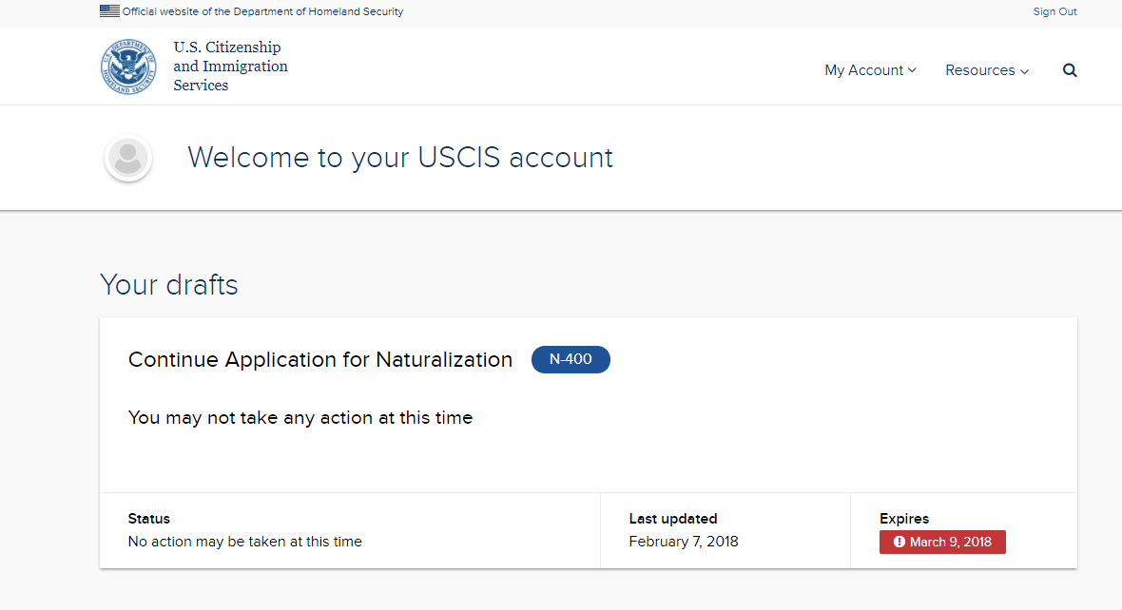Click the search magnifier icon
The height and width of the screenshot is (610, 1122).
click(1070, 70)
